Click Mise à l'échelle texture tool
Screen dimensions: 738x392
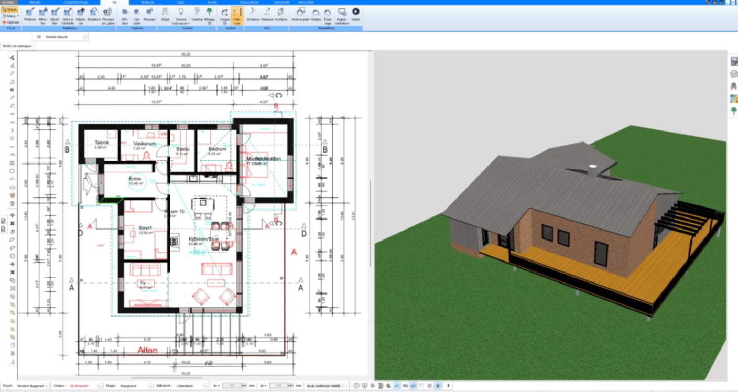68,15
